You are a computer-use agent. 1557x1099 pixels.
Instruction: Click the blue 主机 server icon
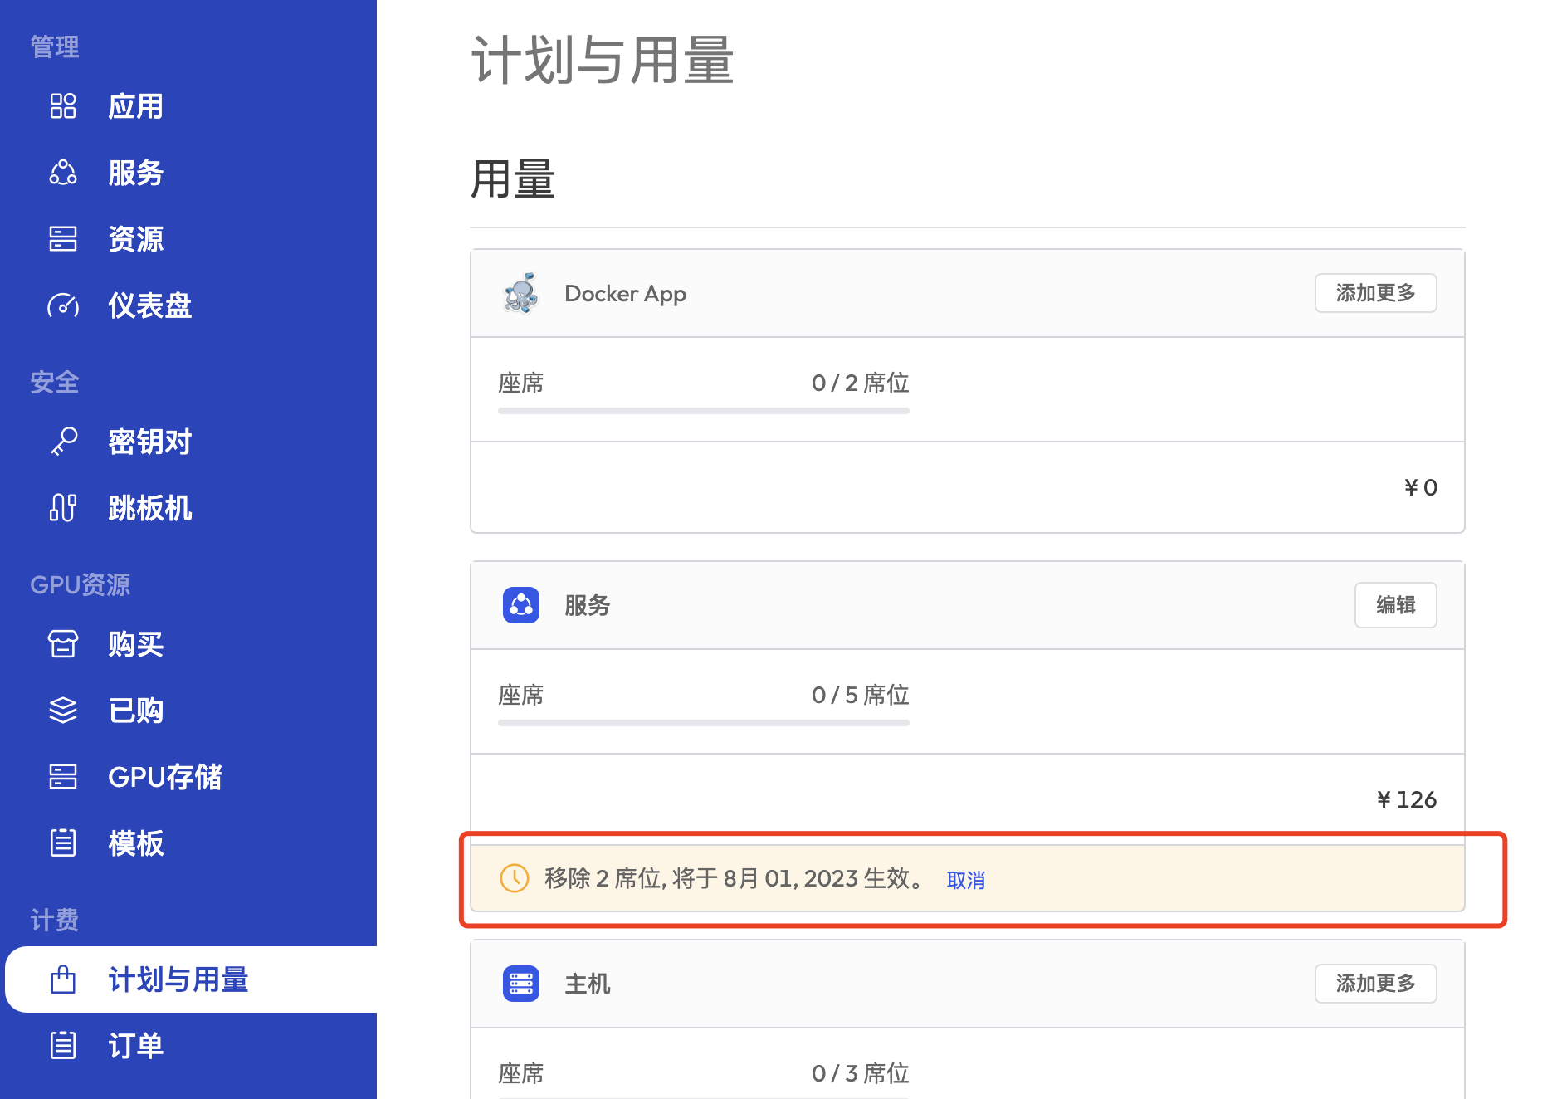pos(521,984)
